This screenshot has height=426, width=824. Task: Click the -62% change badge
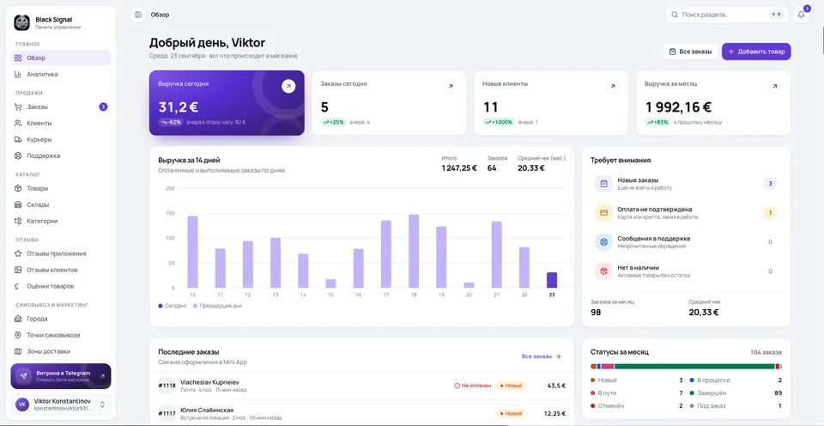point(172,122)
